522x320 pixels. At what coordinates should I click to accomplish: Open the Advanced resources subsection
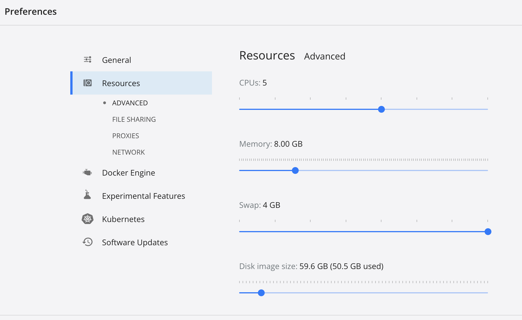(130, 103)
